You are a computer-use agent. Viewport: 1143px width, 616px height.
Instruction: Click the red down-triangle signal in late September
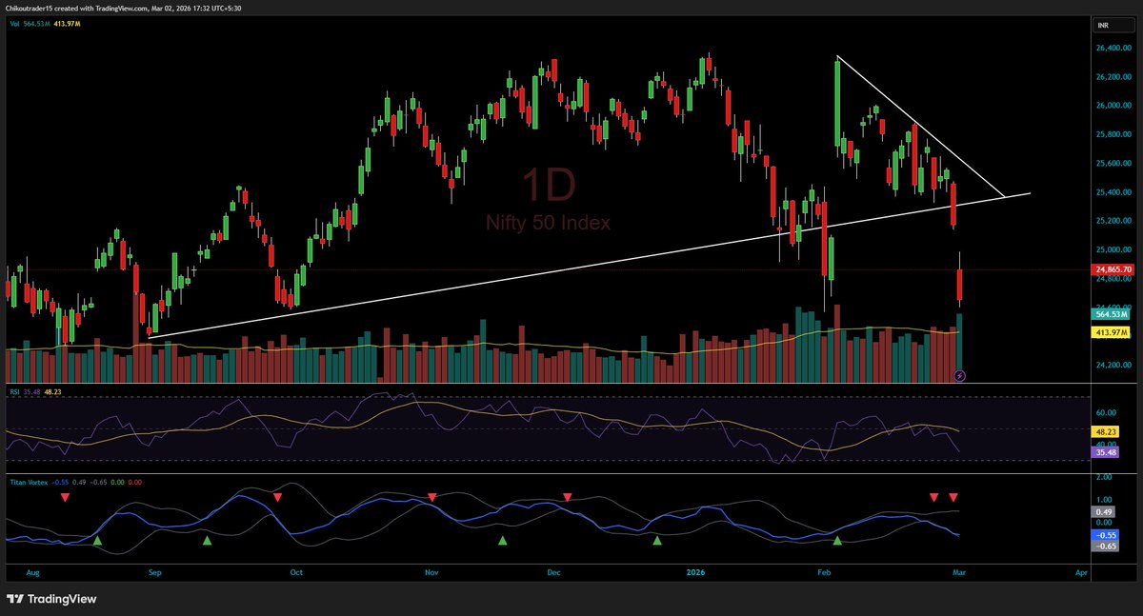(x=277, y=497)
